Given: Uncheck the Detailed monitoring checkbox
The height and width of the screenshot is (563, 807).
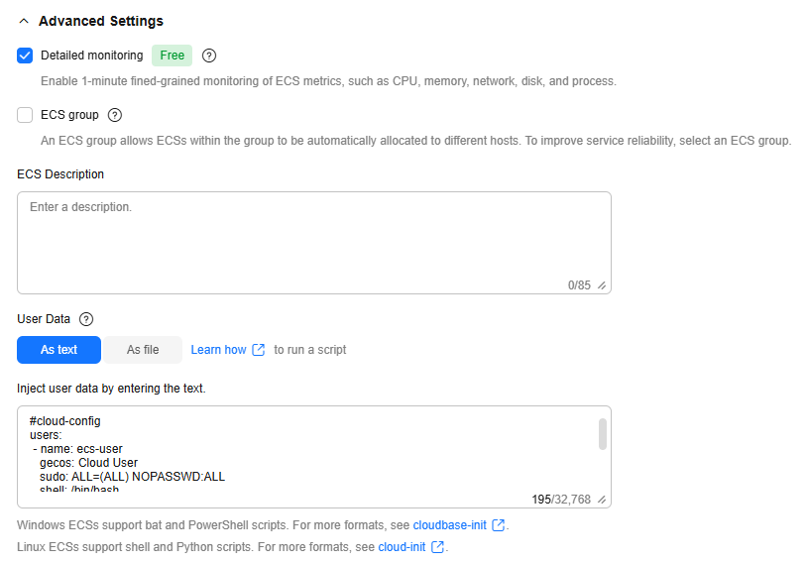Looking at the screenshot, I should pyautogui.click(x=25, y=56).
